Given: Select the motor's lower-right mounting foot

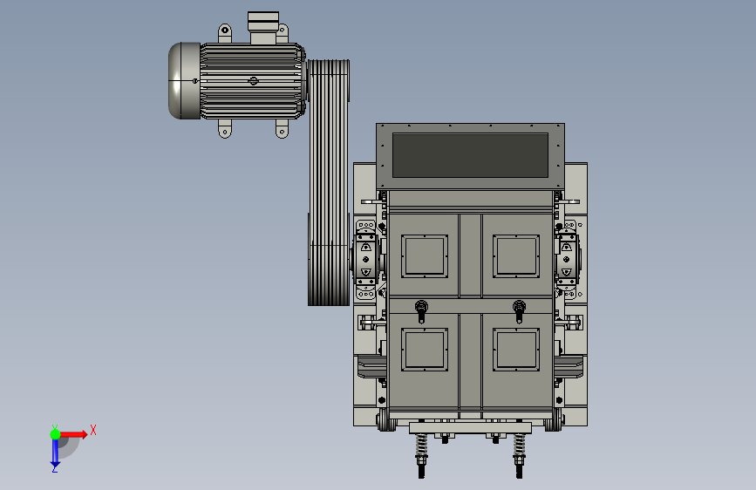Looking at the screenshot, I should click(x=282, y=129).
